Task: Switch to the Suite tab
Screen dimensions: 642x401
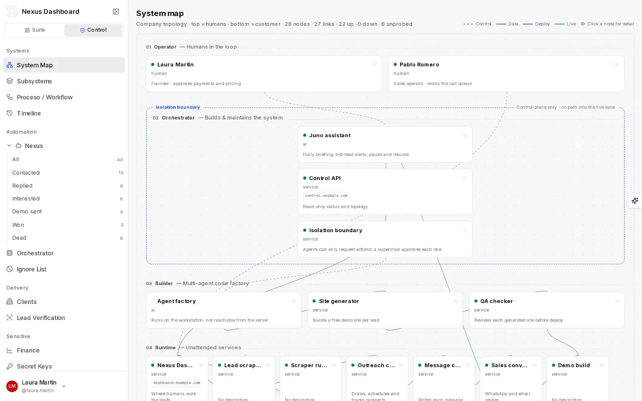Action: [35, 30]
